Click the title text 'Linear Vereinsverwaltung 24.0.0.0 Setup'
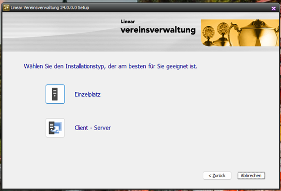This screenshot has width=281, height=191. [50, 8]
